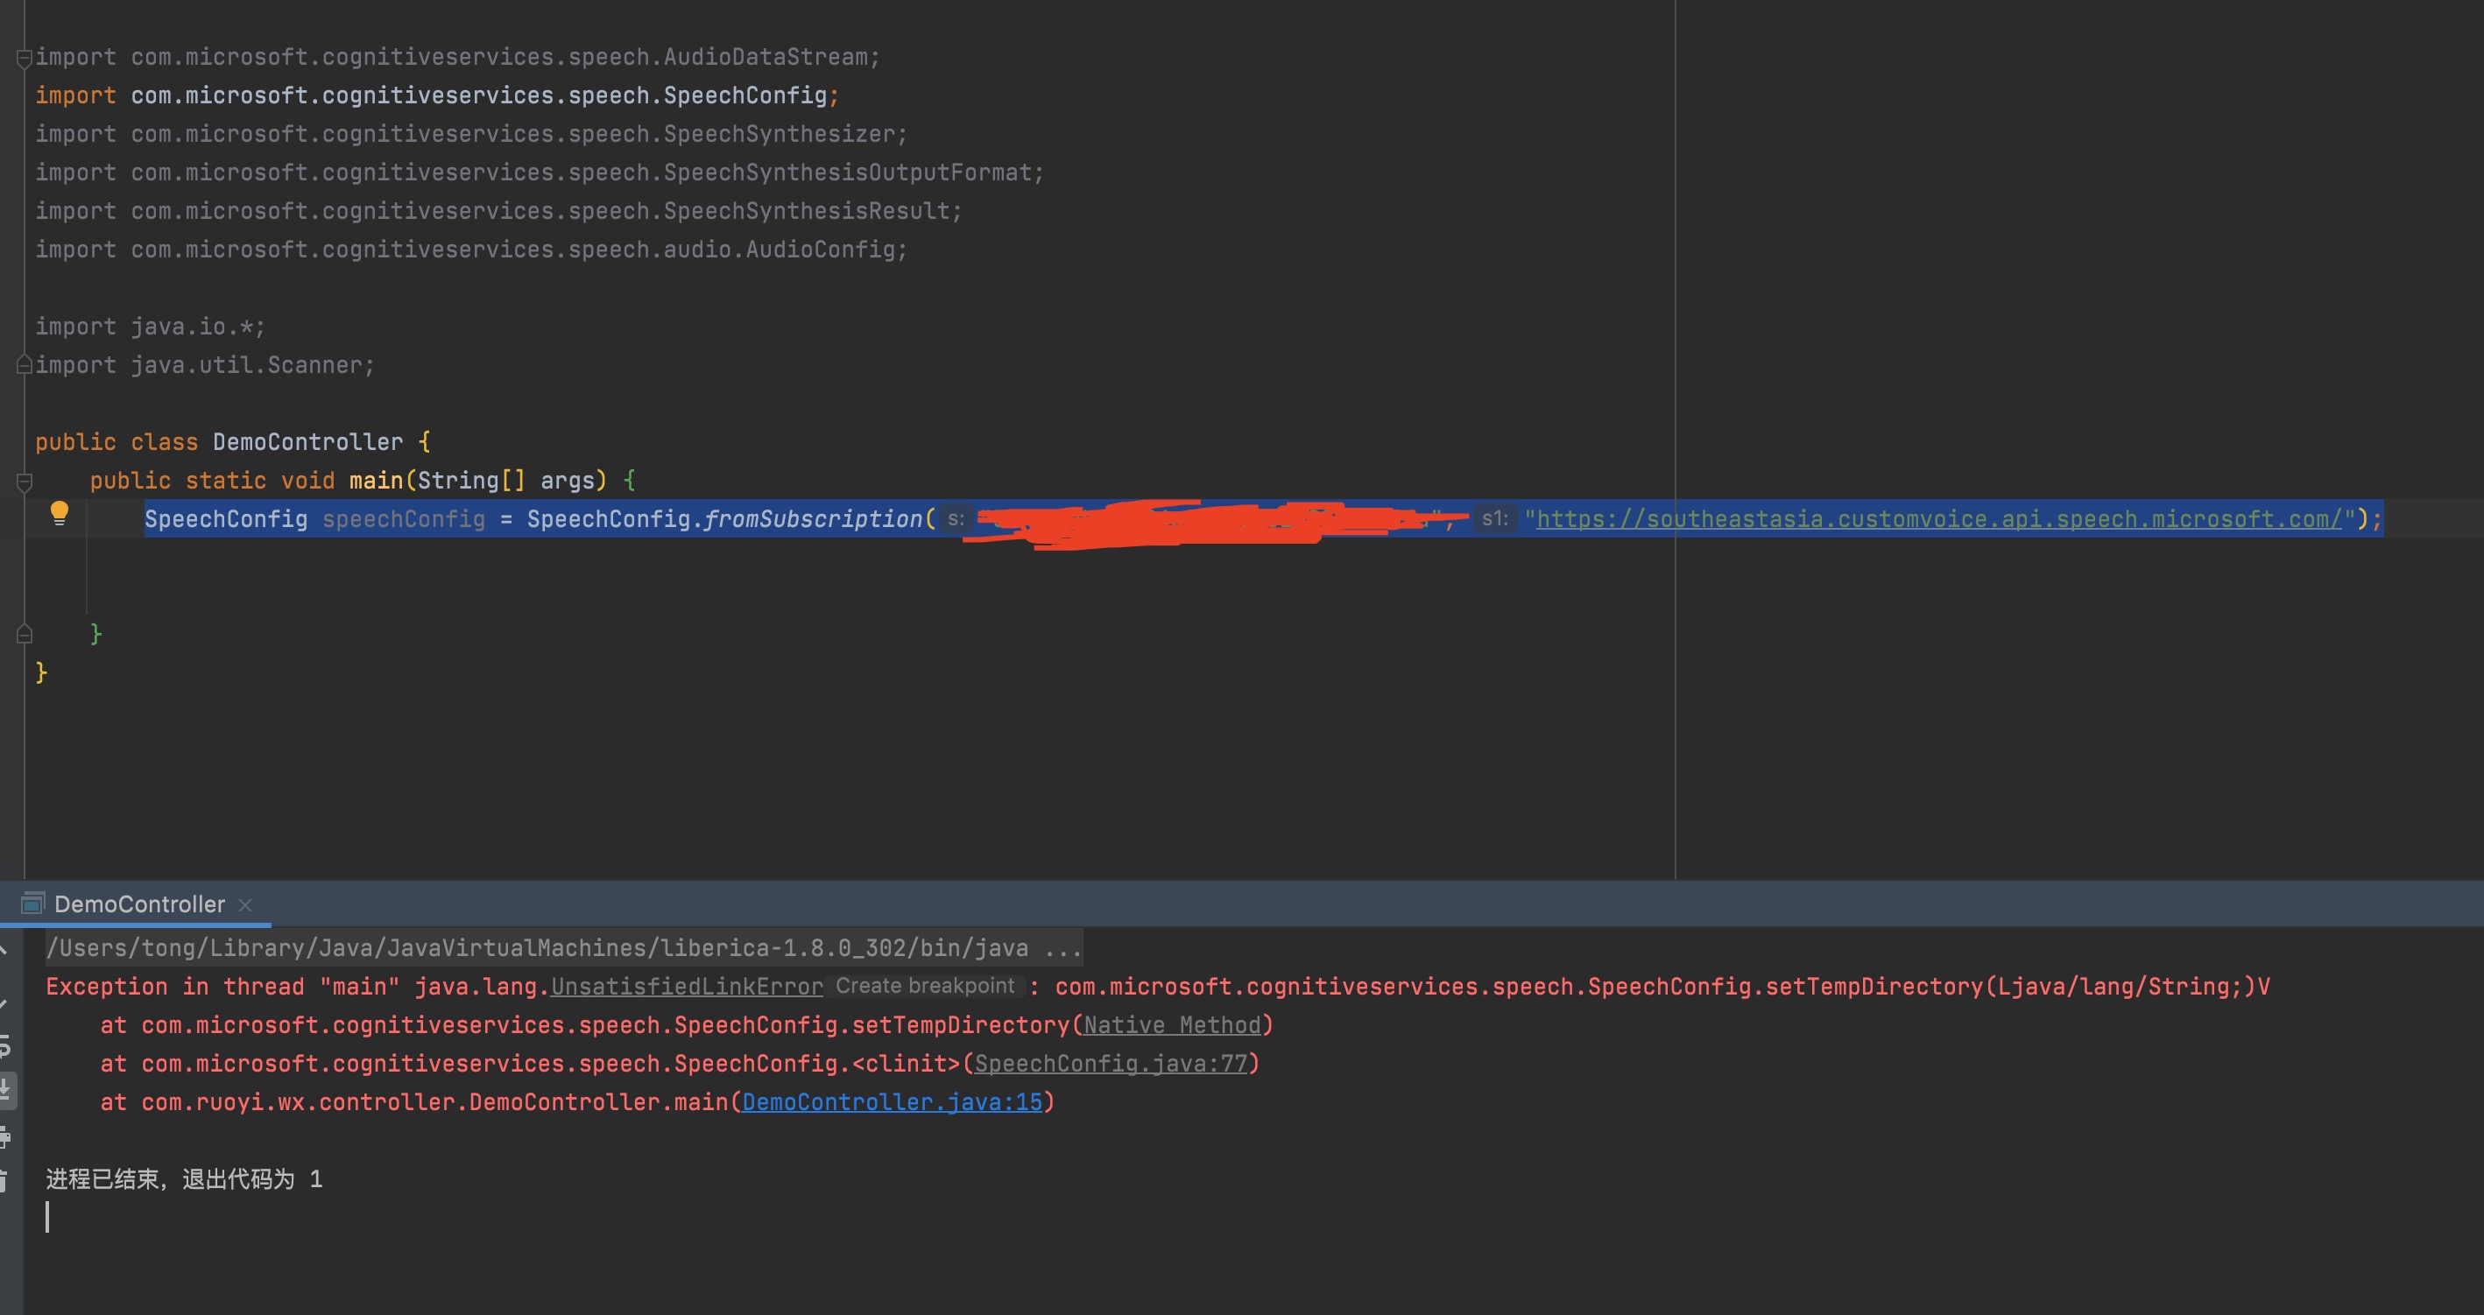Click the southeastasia customvoice URL string

tap(1939, 518)
